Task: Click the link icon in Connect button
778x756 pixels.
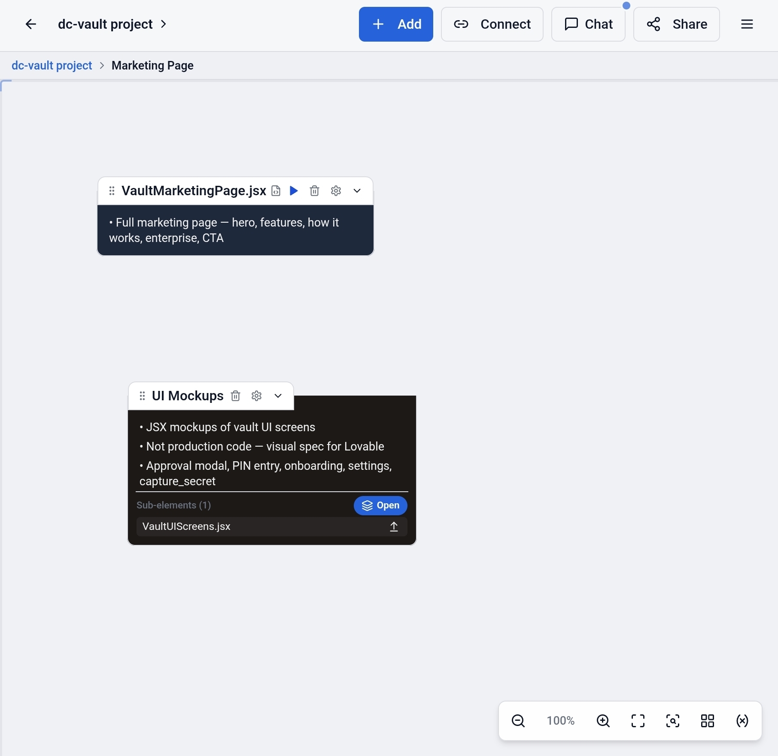Action: pos(461,24)
